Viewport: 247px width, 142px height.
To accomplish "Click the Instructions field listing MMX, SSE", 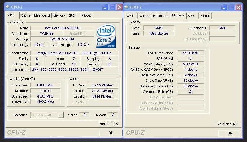I will point(74,69).
